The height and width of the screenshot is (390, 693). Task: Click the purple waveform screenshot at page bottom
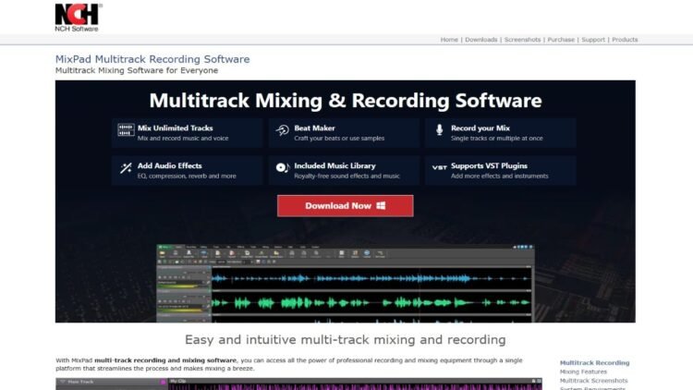pos(298,384)
